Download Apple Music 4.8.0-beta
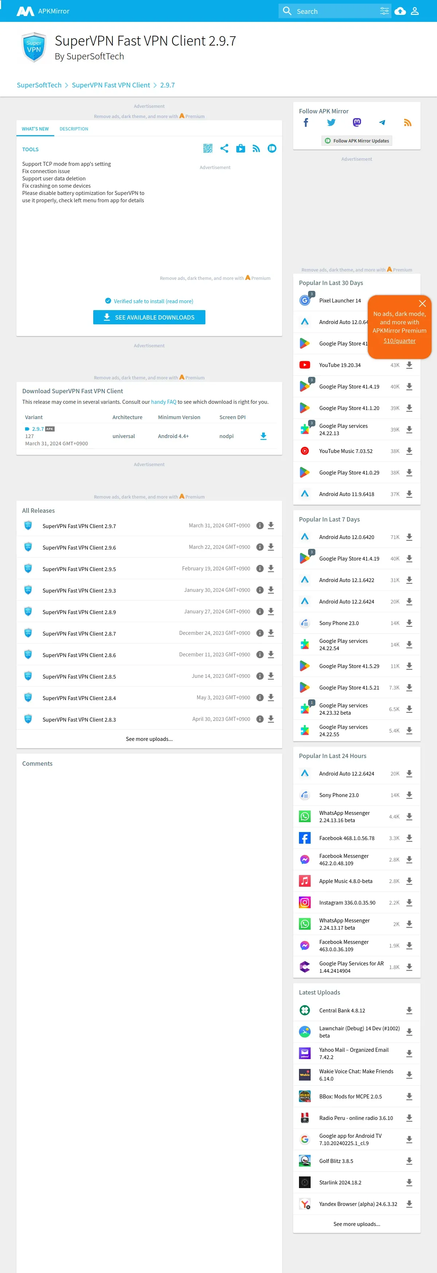The height and width of the screenshot is (1273, 437). click(409, 881)
